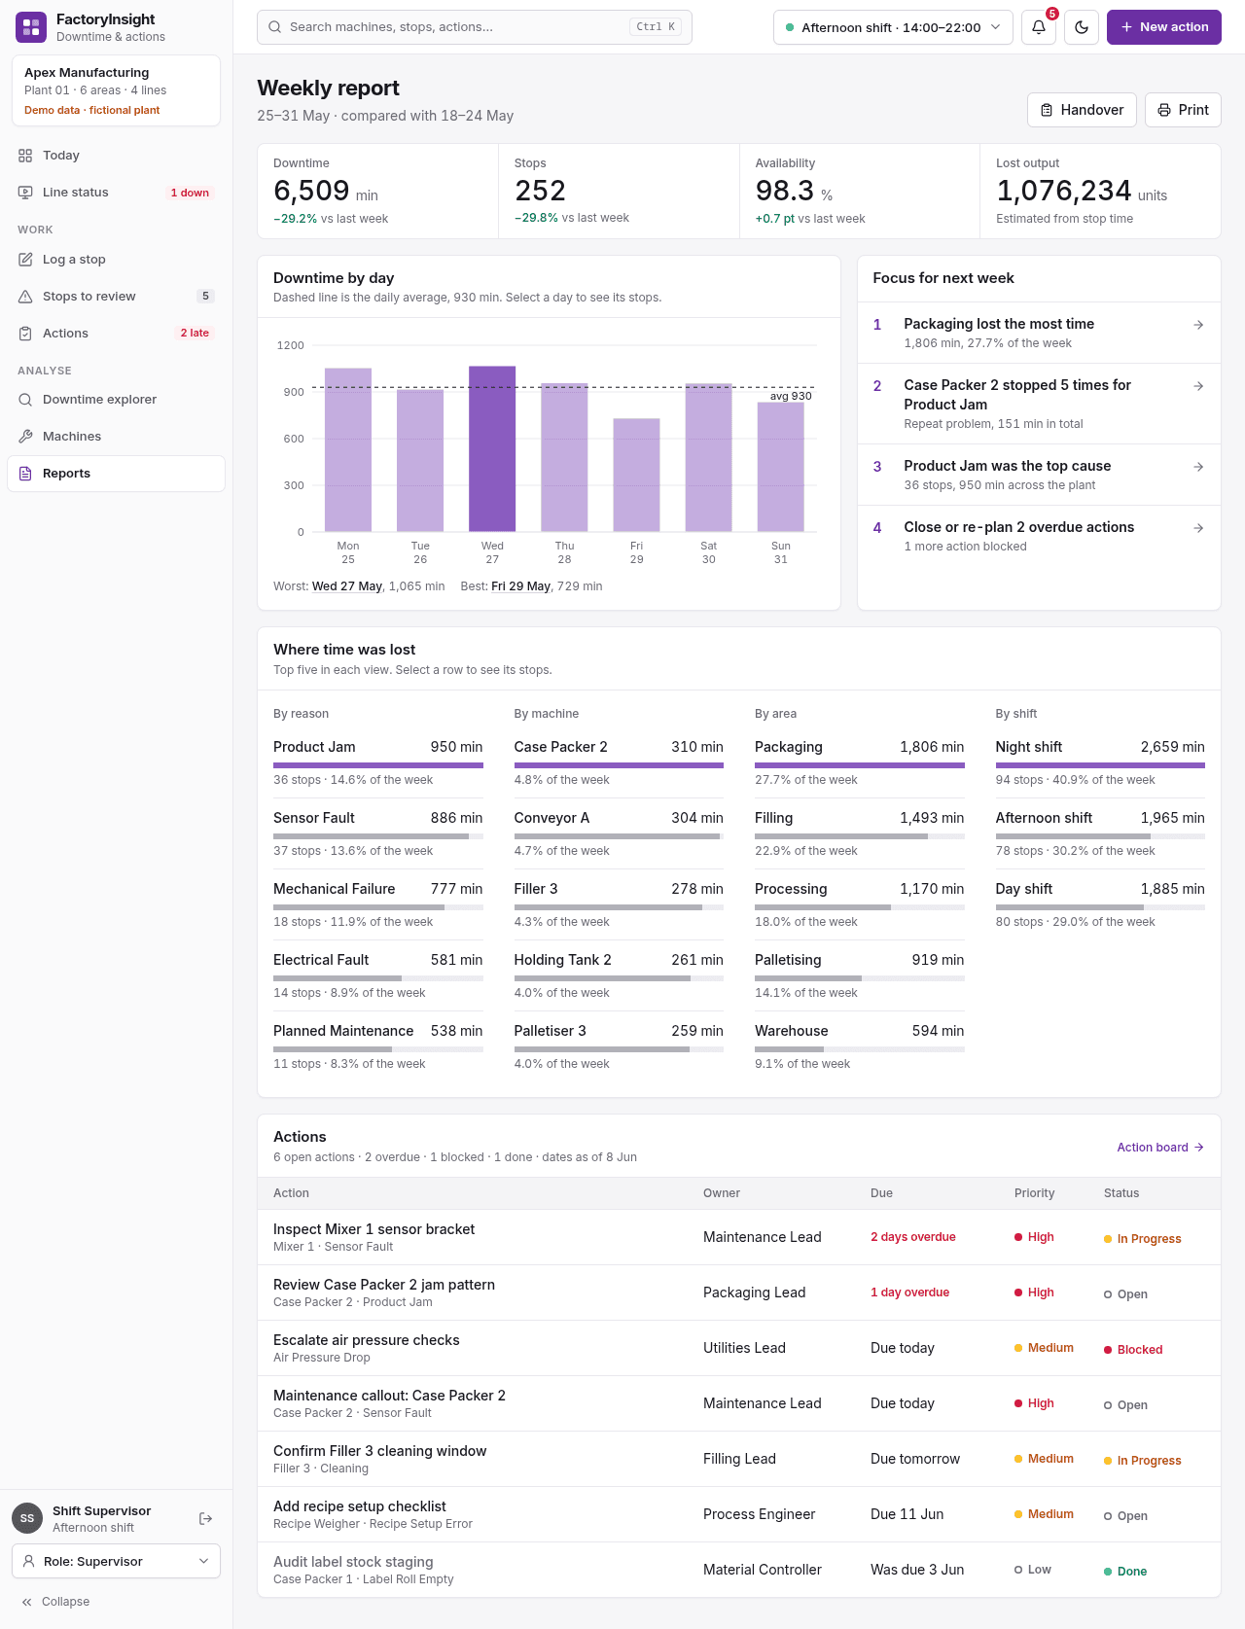1245x1629 pixels.
Task: Click the Holding Tank 2 machine row
Action: click(x=619, y=975)
